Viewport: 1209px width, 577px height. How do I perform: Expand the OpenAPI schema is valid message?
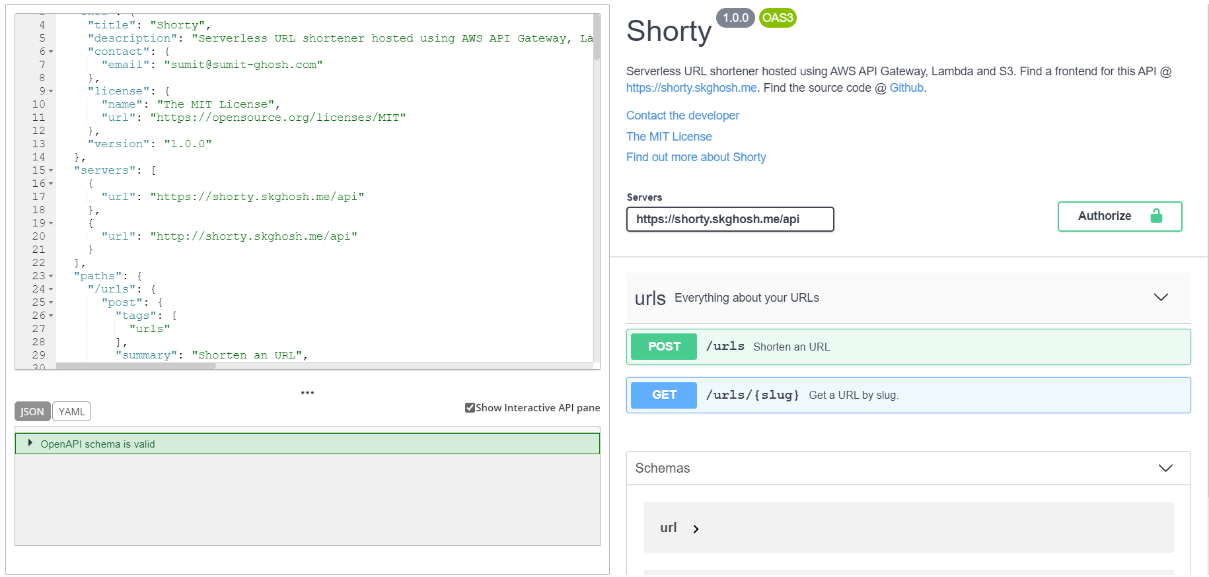pos(30,444)
